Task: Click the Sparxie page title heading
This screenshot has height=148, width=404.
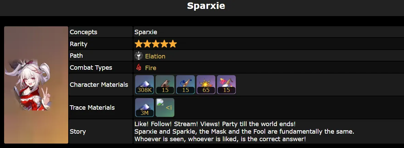Action: coord(206,6)
